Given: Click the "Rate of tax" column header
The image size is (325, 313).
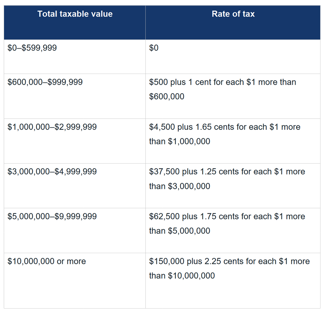Looking at the screenshot, I should pyautogui.click(x=233, y=14).
